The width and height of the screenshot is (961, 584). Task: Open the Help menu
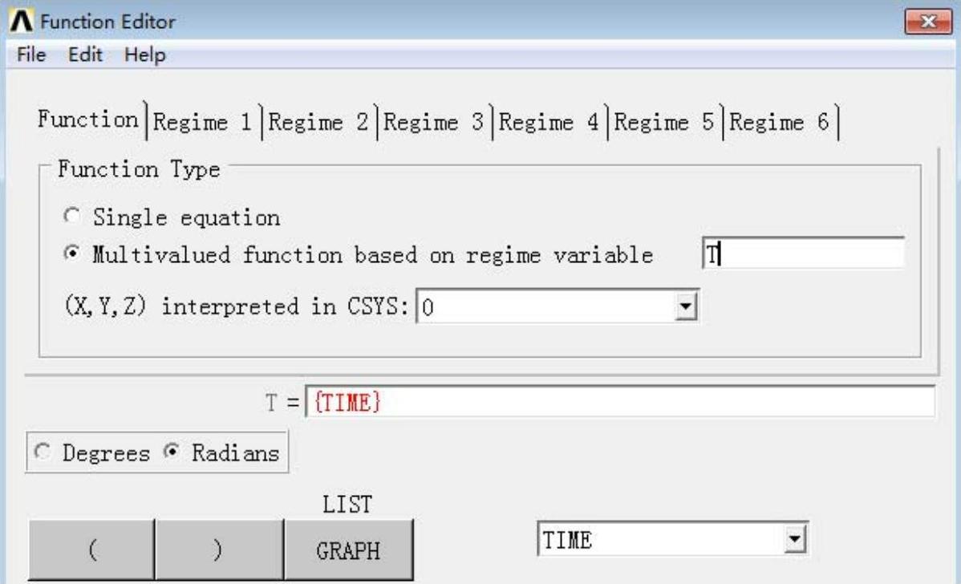(145, 55)
